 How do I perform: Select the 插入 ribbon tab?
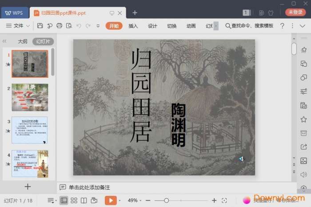point(133,26)
